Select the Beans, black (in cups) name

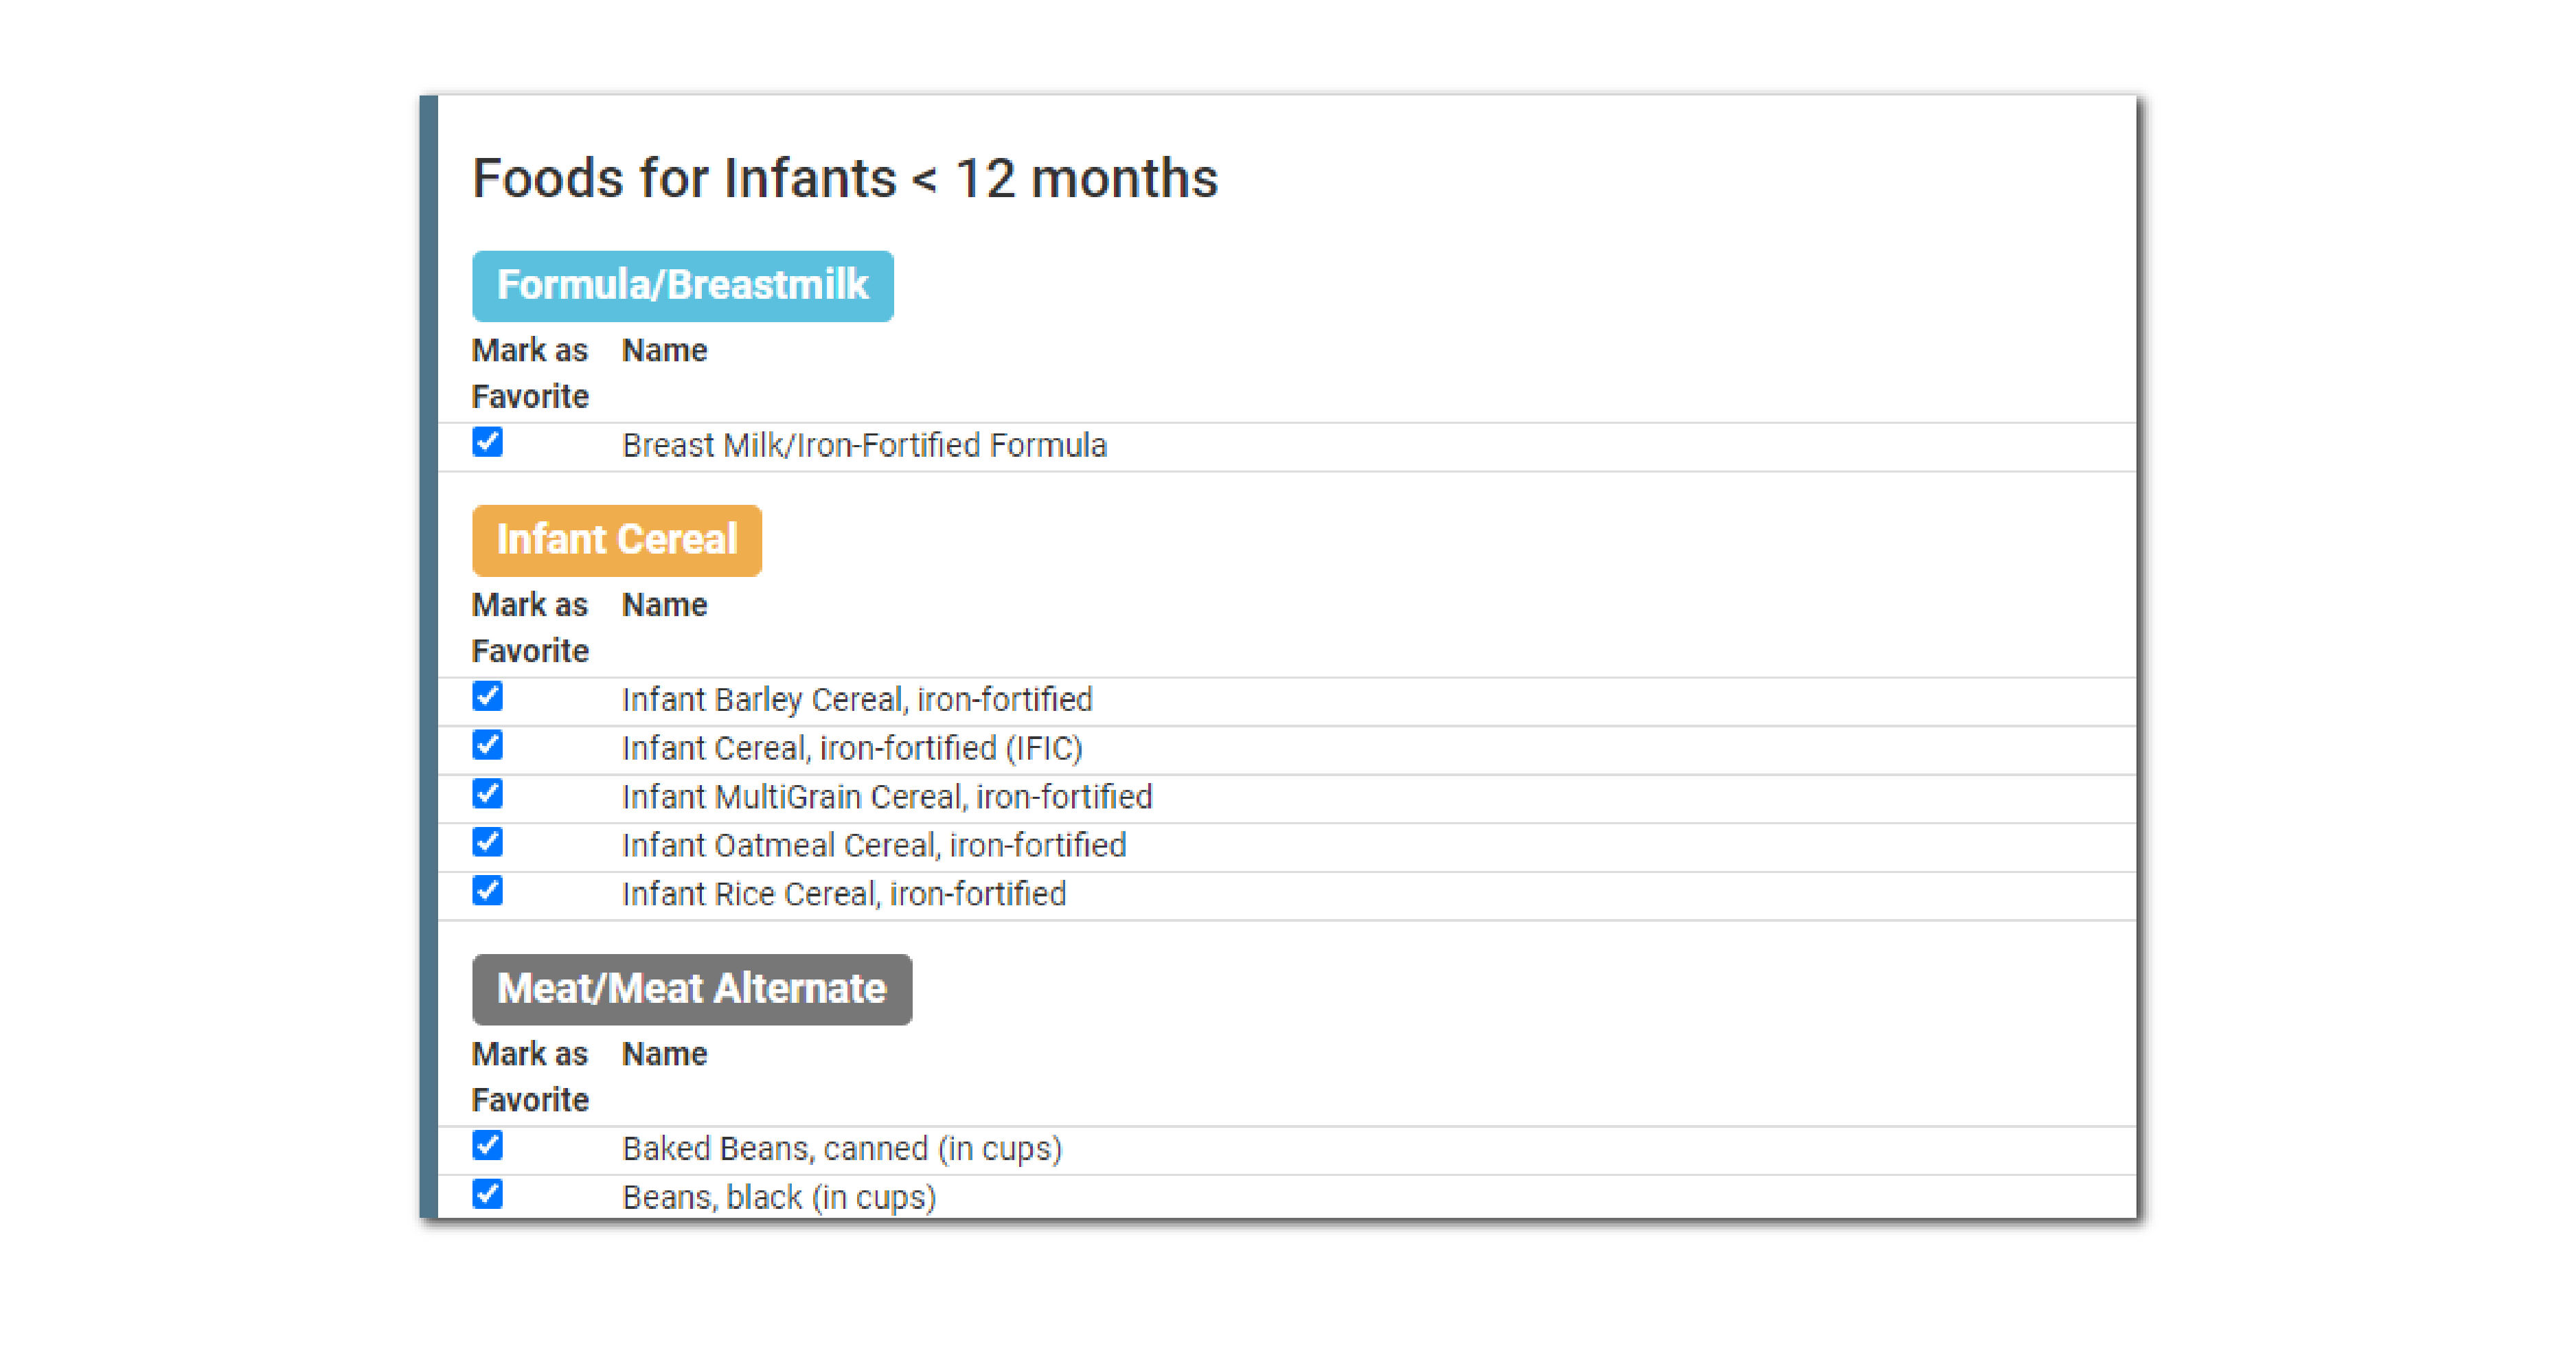point(778,1198)
